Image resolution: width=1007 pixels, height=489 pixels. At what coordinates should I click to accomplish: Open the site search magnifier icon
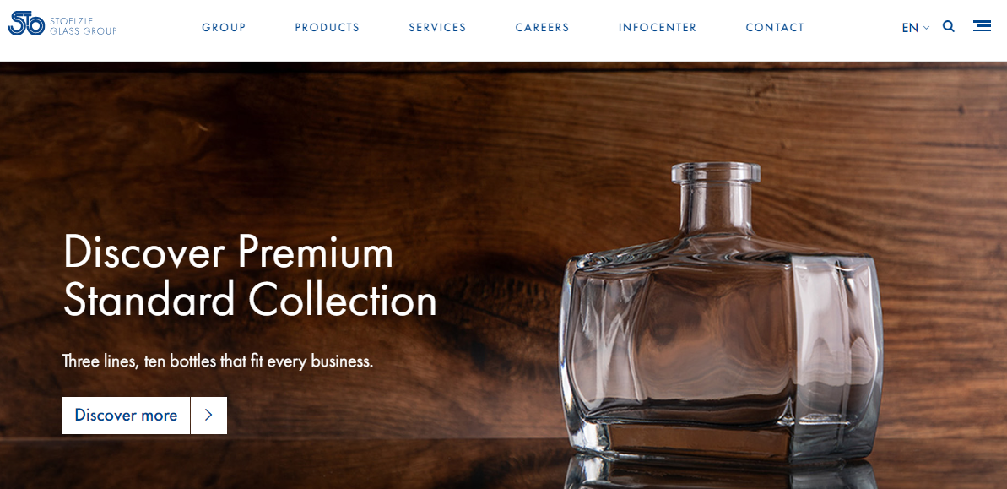point(949,26)
